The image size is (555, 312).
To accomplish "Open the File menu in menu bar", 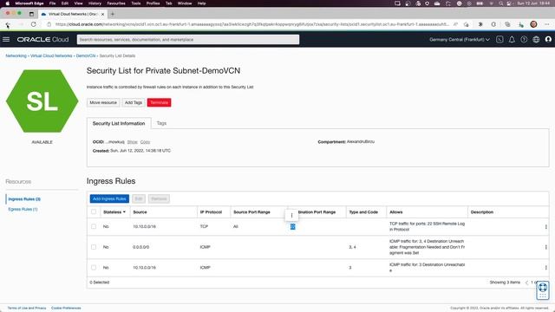I will click(52, 3).
